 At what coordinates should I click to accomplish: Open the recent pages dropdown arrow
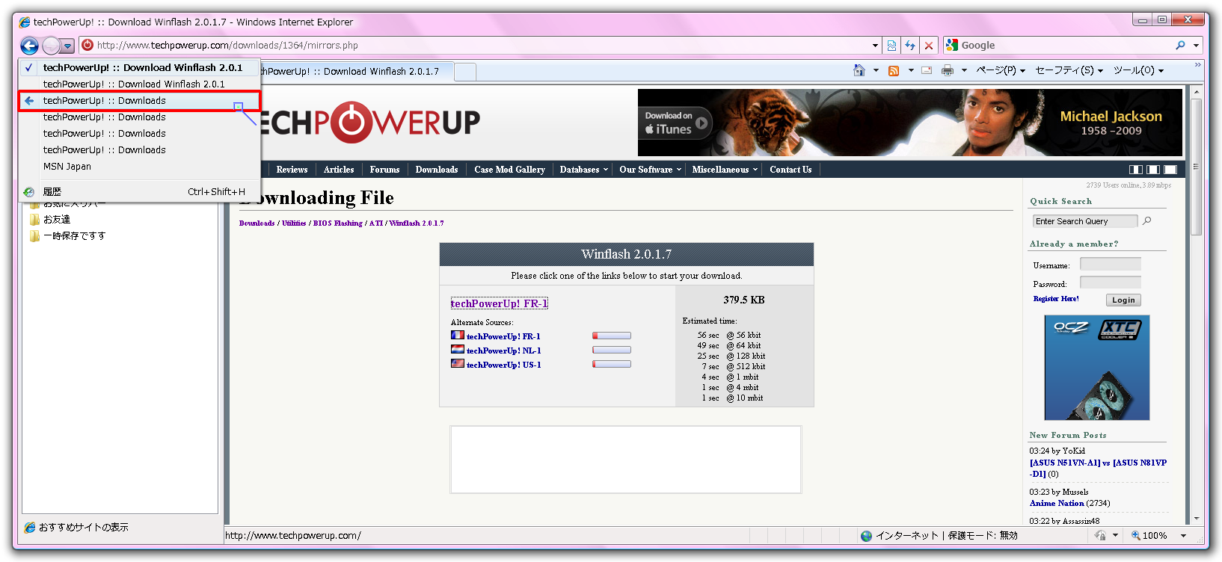pyautogui.click(x=68, y=46)
